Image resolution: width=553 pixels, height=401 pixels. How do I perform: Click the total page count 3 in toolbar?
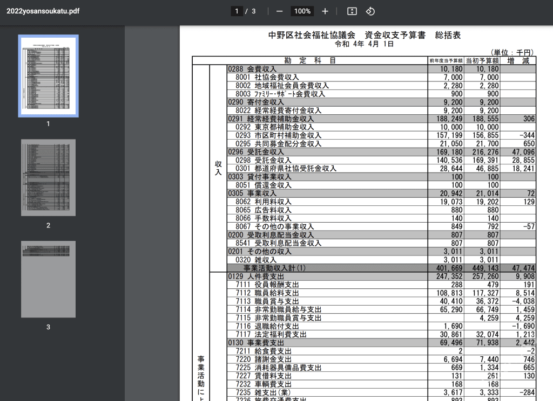coord(254,11)
